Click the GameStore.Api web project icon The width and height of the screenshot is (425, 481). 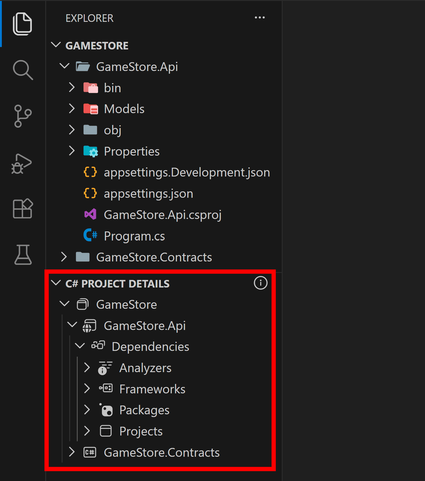(90, 326)
